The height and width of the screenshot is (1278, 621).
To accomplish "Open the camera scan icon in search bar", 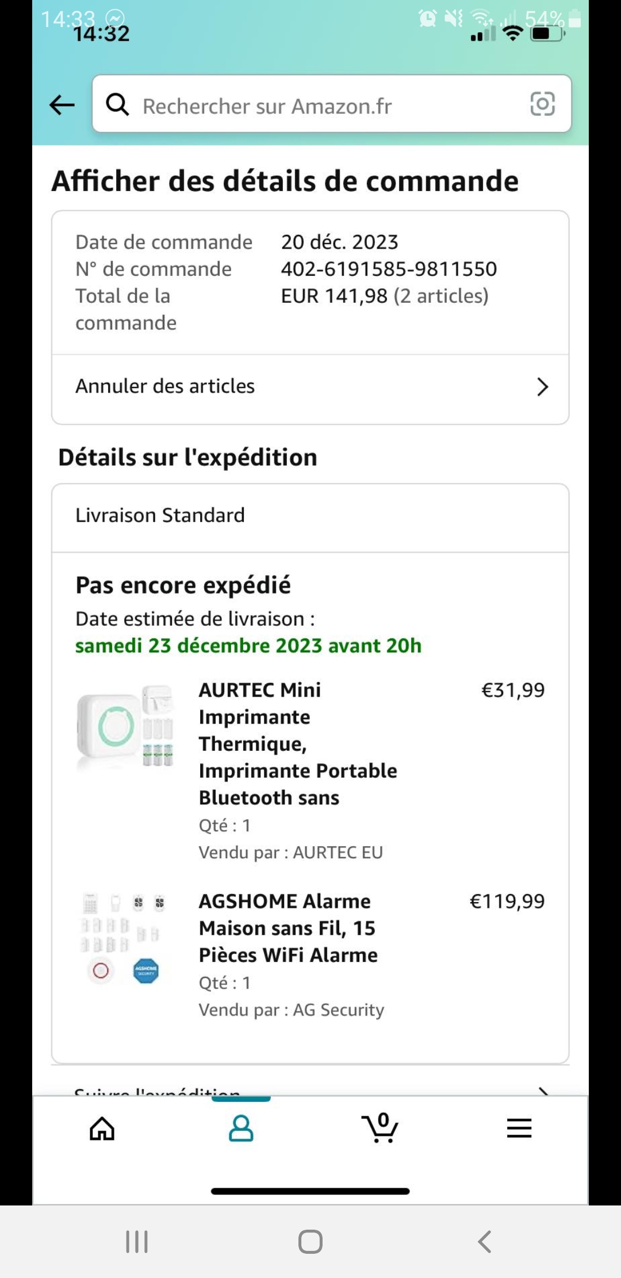I will pos(542,104).
